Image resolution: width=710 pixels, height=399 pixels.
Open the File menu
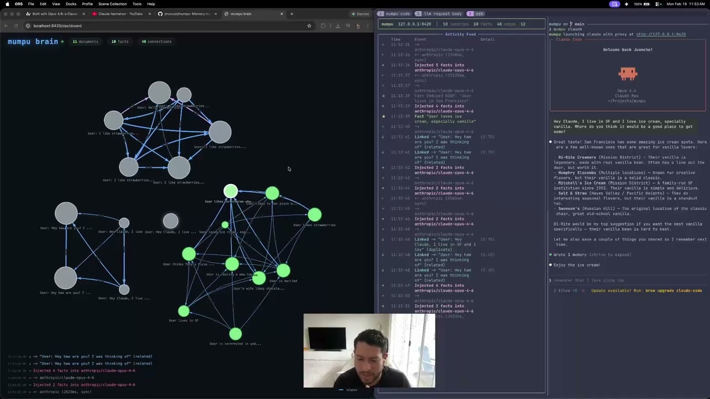[31, 4]
